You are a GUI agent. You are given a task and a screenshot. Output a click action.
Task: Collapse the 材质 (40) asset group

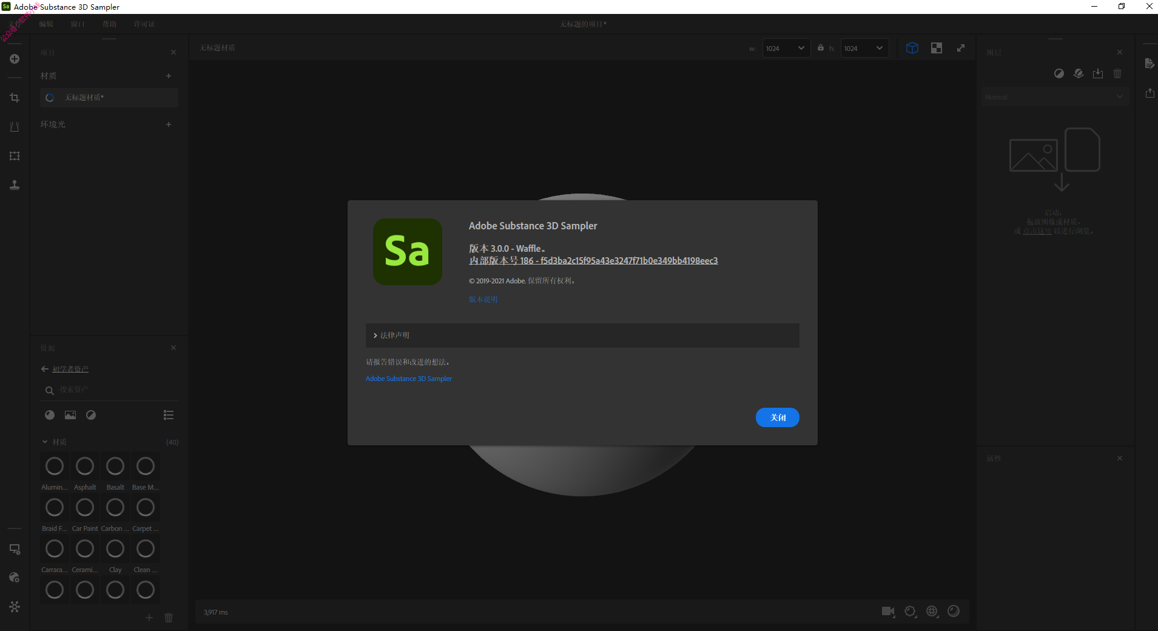(x=45, y=442)
